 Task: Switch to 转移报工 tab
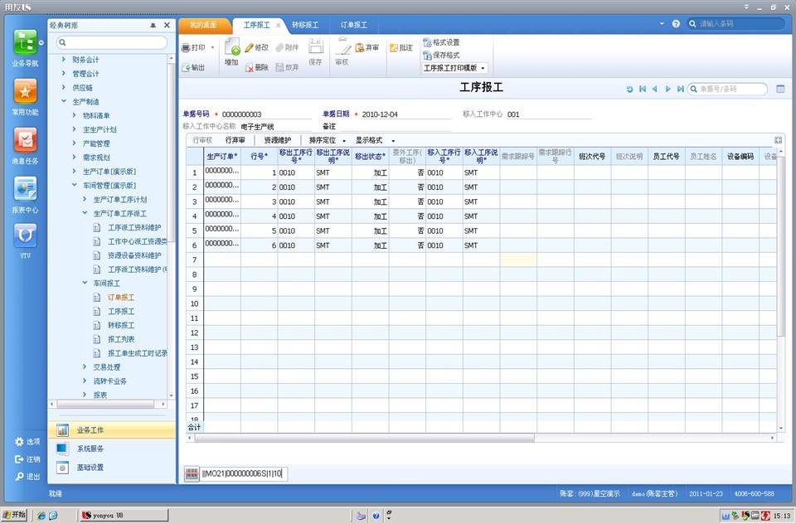[305, 25]
